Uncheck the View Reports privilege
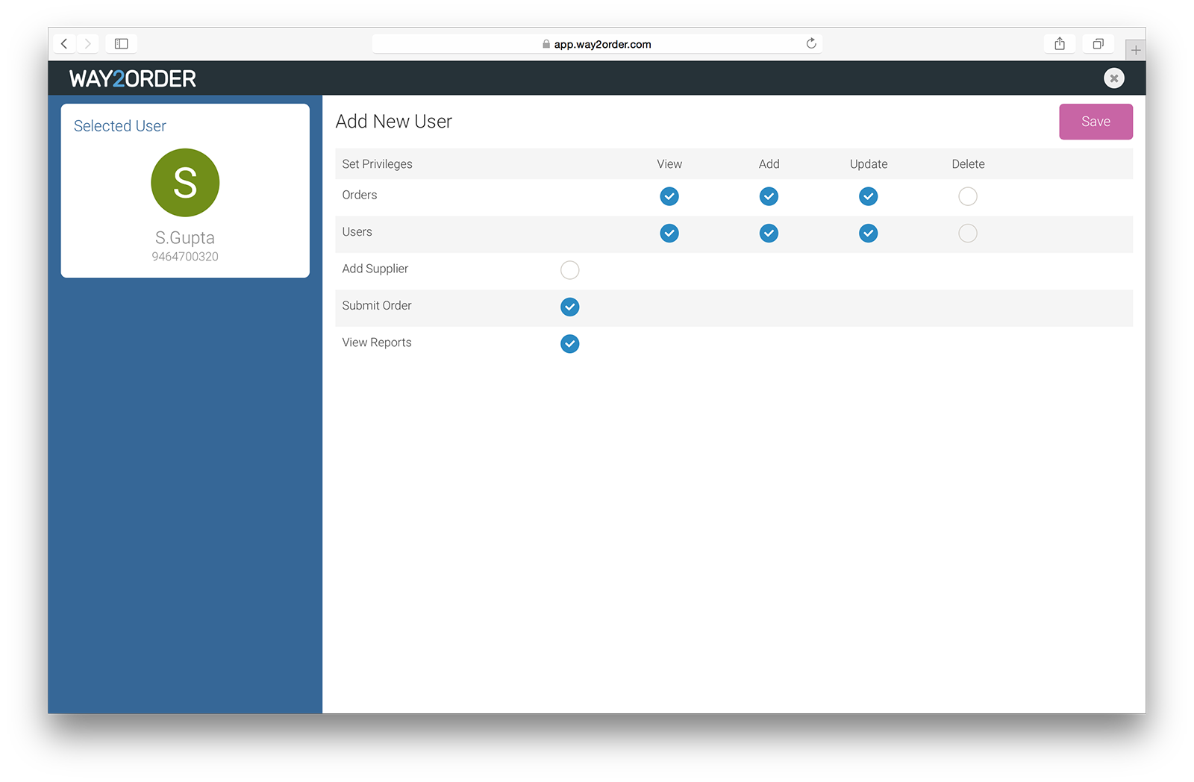The width and height of the screenshot is (1194, 782). pyautogui.click(x=569, y=344)
